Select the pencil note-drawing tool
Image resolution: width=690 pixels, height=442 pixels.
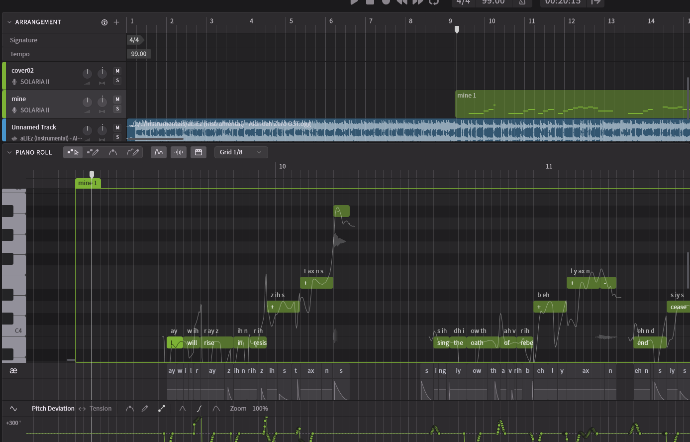[93, 152]
